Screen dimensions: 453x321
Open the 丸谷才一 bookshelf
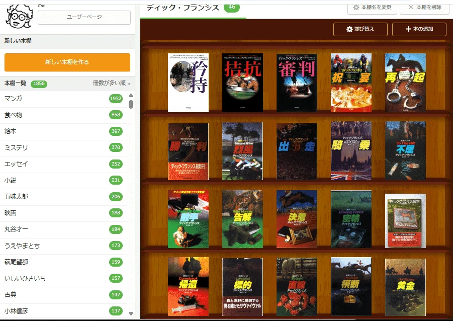(x=63, y=229)
